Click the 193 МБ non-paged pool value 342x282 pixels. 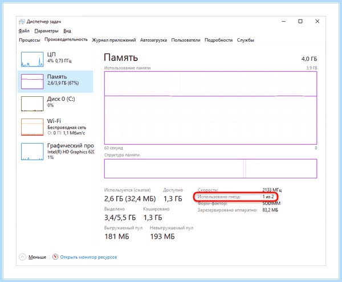pos(162,236)
